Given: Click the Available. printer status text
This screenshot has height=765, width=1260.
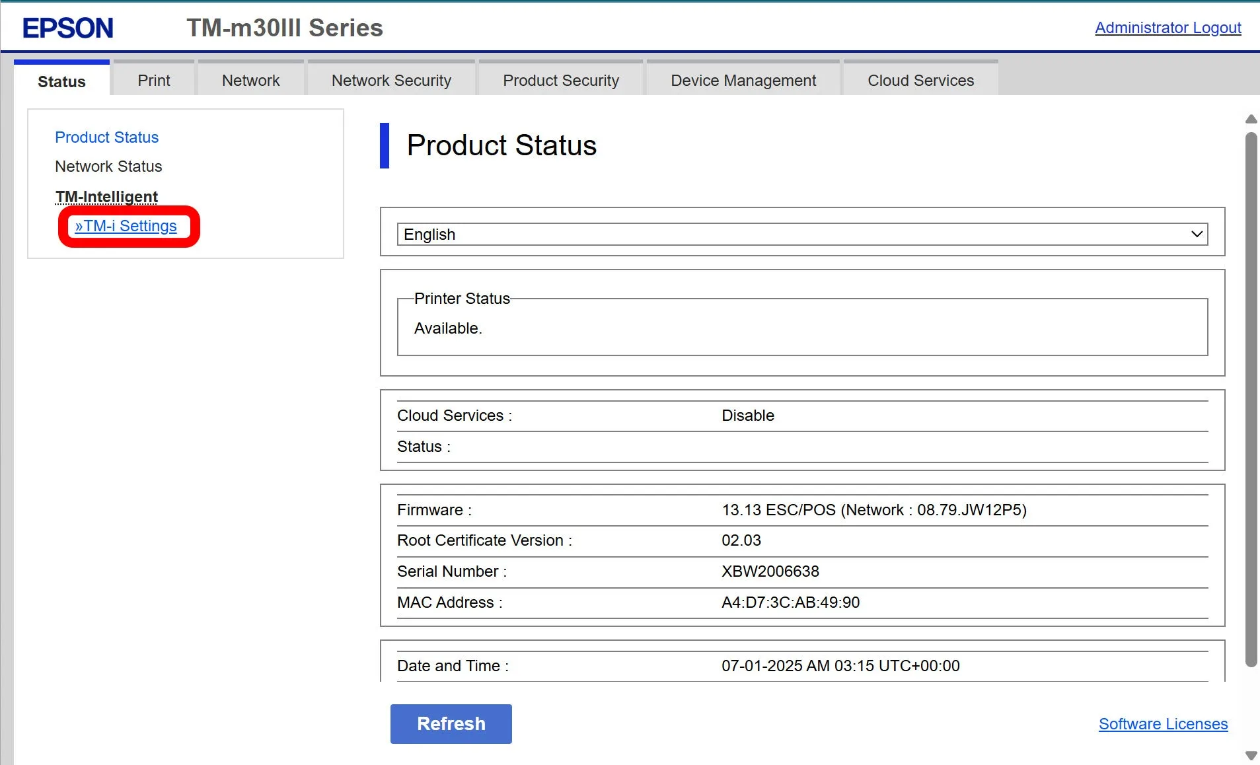Looking at the screenshot, I should click(448, 328).
